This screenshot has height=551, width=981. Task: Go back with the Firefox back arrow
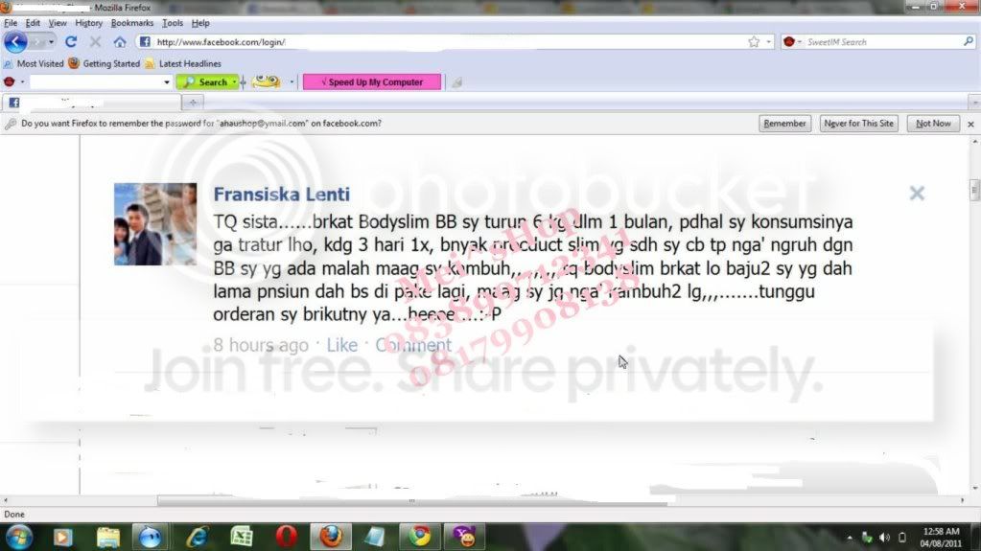pyautogui.click(x=15, y=42)
